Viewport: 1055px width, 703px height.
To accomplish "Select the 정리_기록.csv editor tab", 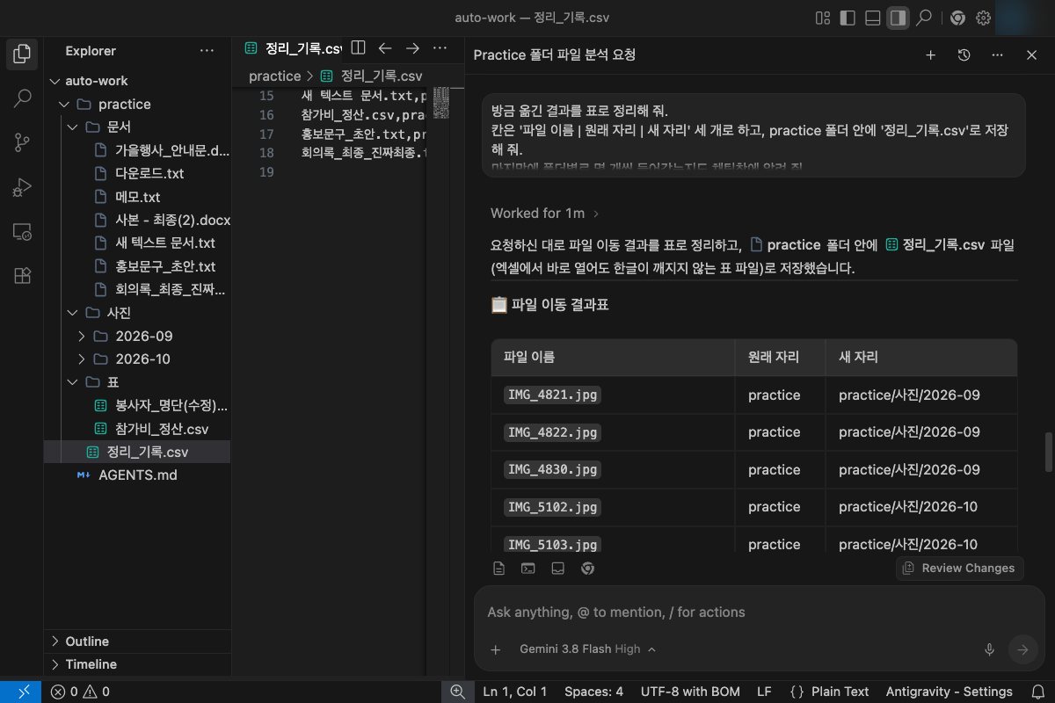I will [x=293, y=48].
